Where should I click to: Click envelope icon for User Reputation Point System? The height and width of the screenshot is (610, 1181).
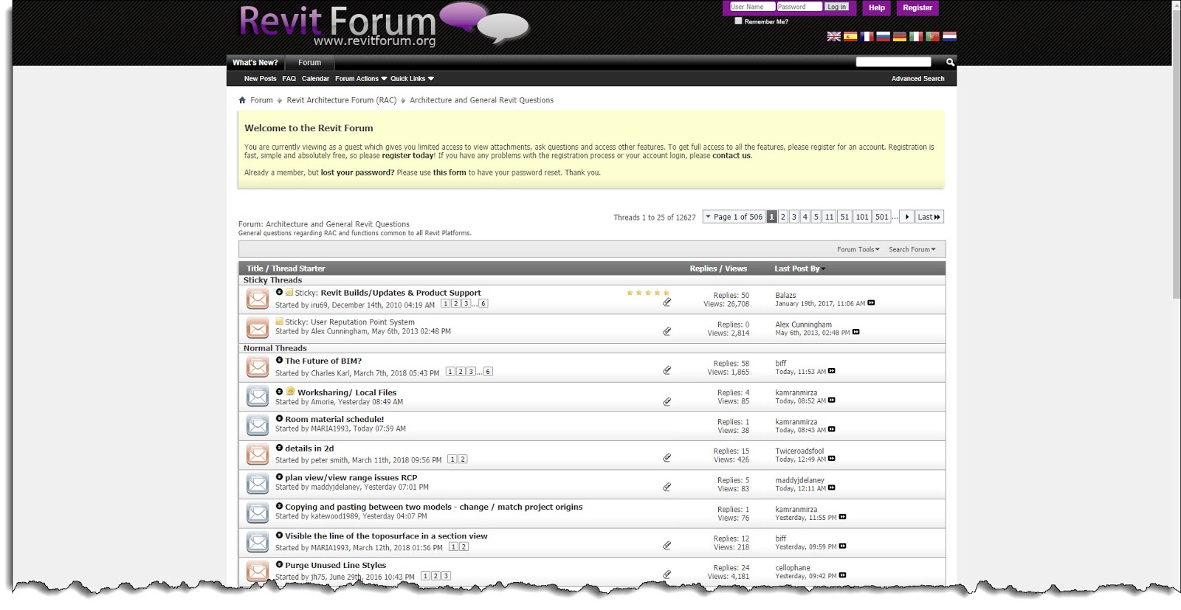coord(258,328)
